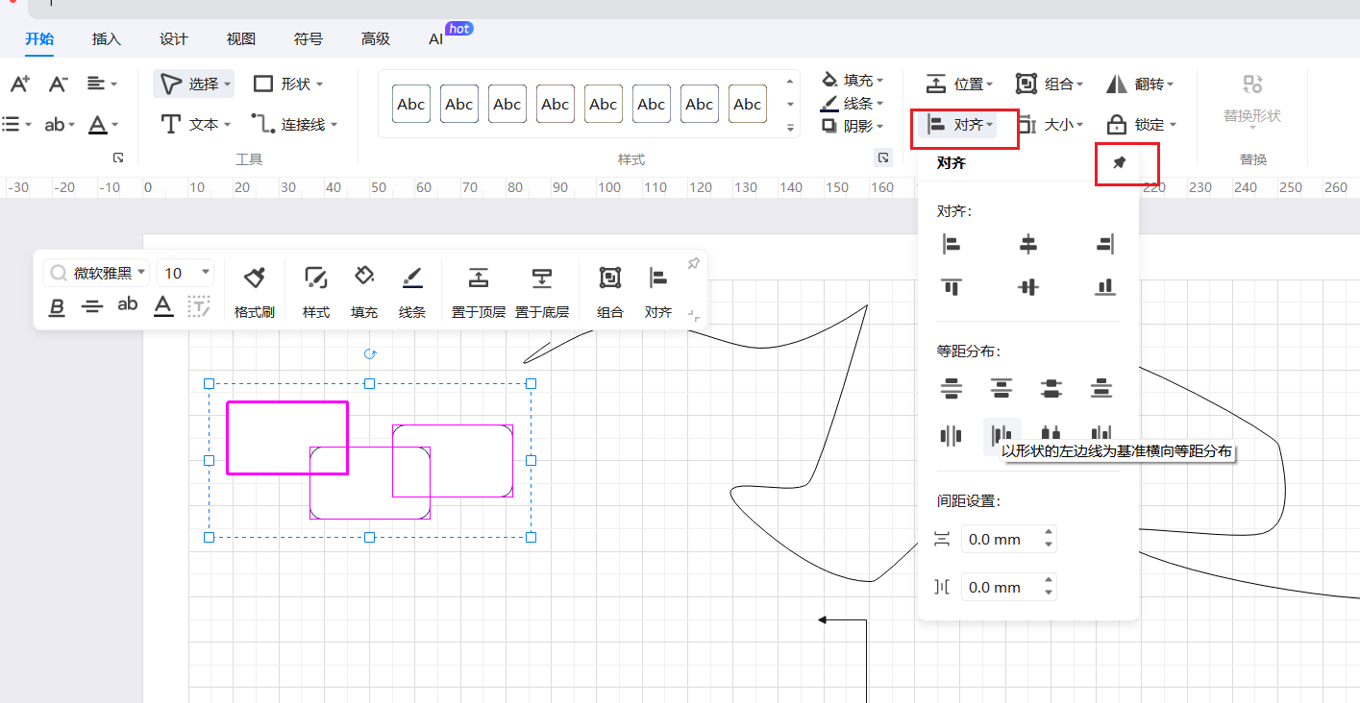Viewport: 1360px width, 703px height.
Task: Pin the 对齐 panel open
Action: 1119,163
